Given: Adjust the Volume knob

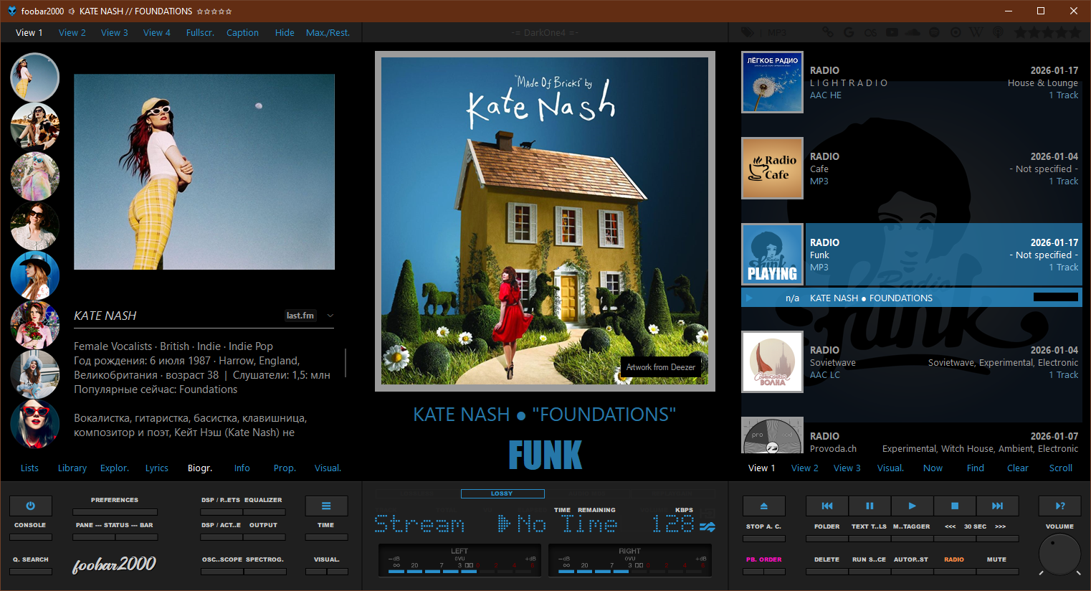Looking at the screenshot, I should click(x=1059, y=554).
